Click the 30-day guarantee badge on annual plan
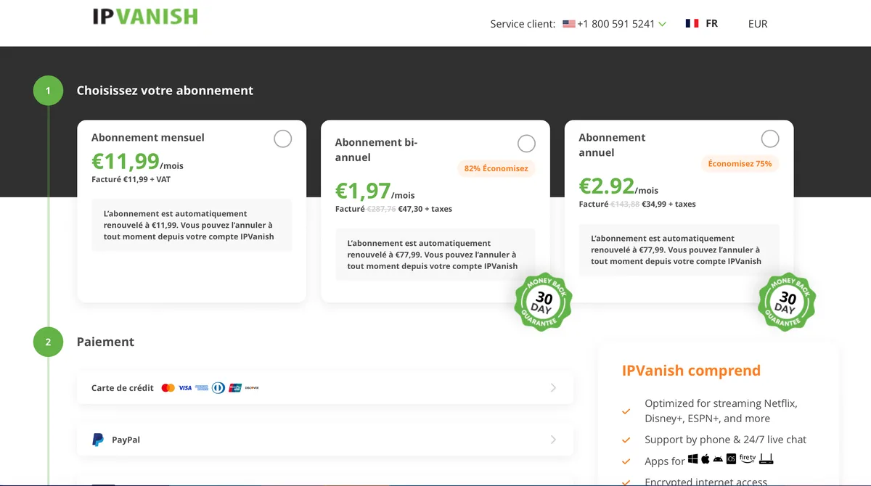 [787, 302]
